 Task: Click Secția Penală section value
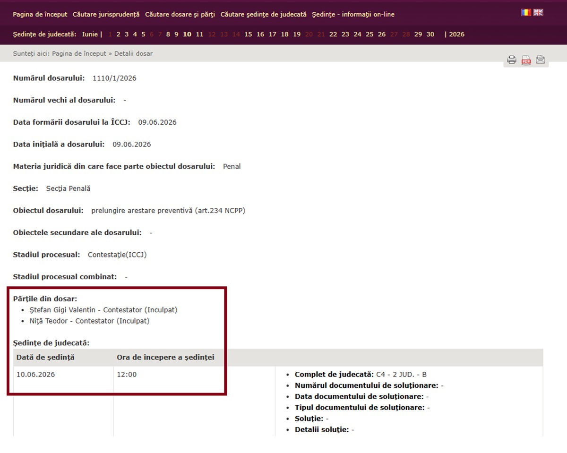(68, 188)
